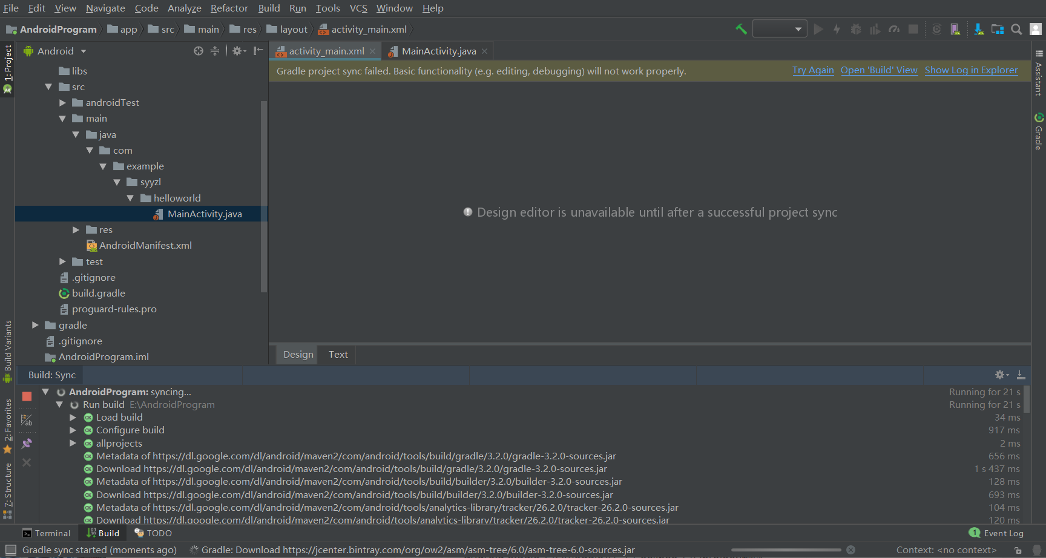The image size is (1046, 558).
Task: Click the Gradle download progress bar
Action: pos(786,550)
